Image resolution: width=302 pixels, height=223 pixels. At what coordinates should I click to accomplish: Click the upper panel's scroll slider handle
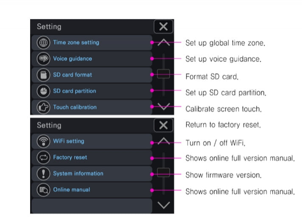163,74
